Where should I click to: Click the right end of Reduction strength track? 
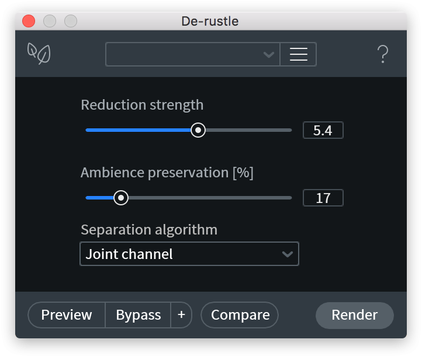tap(289, 130)
